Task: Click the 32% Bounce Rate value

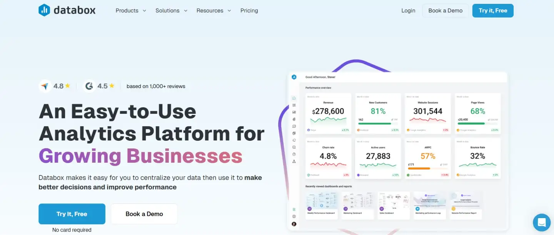Action: (x=477, y=156)
